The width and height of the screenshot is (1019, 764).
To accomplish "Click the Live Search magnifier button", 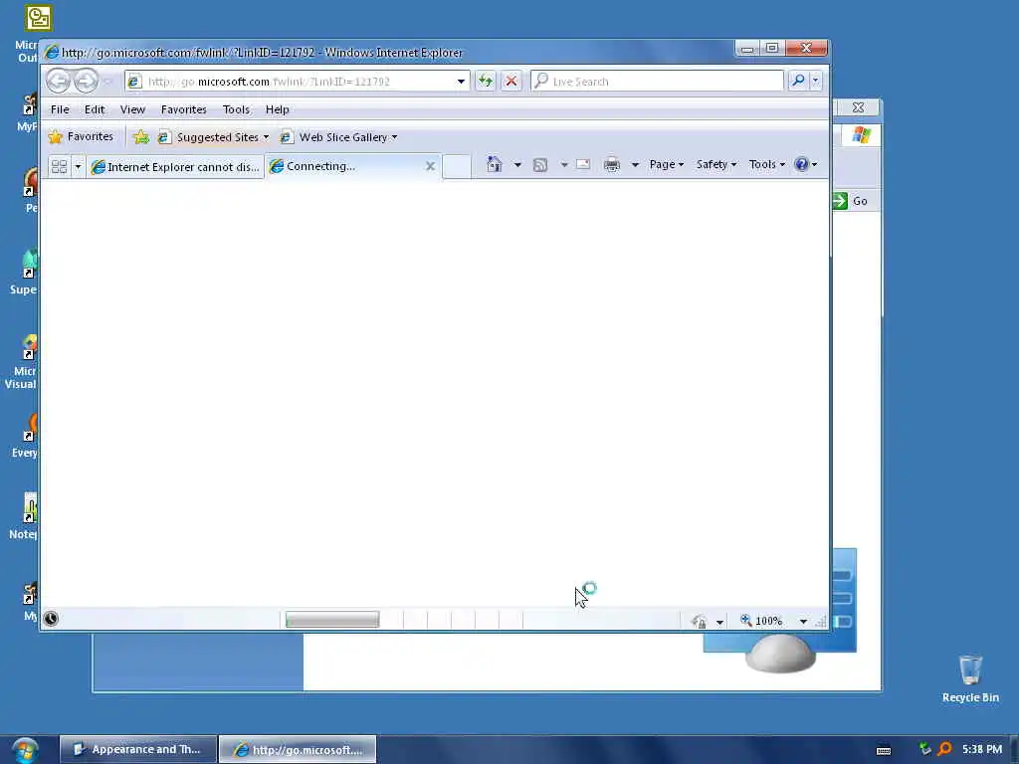I will 798,81.
